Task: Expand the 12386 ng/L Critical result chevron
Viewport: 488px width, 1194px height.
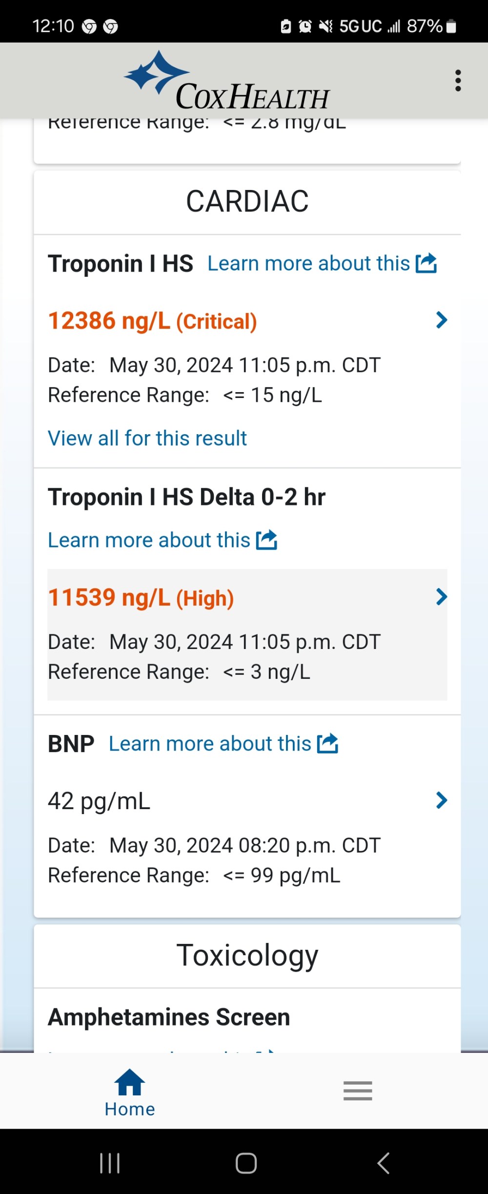Action: 442,320
